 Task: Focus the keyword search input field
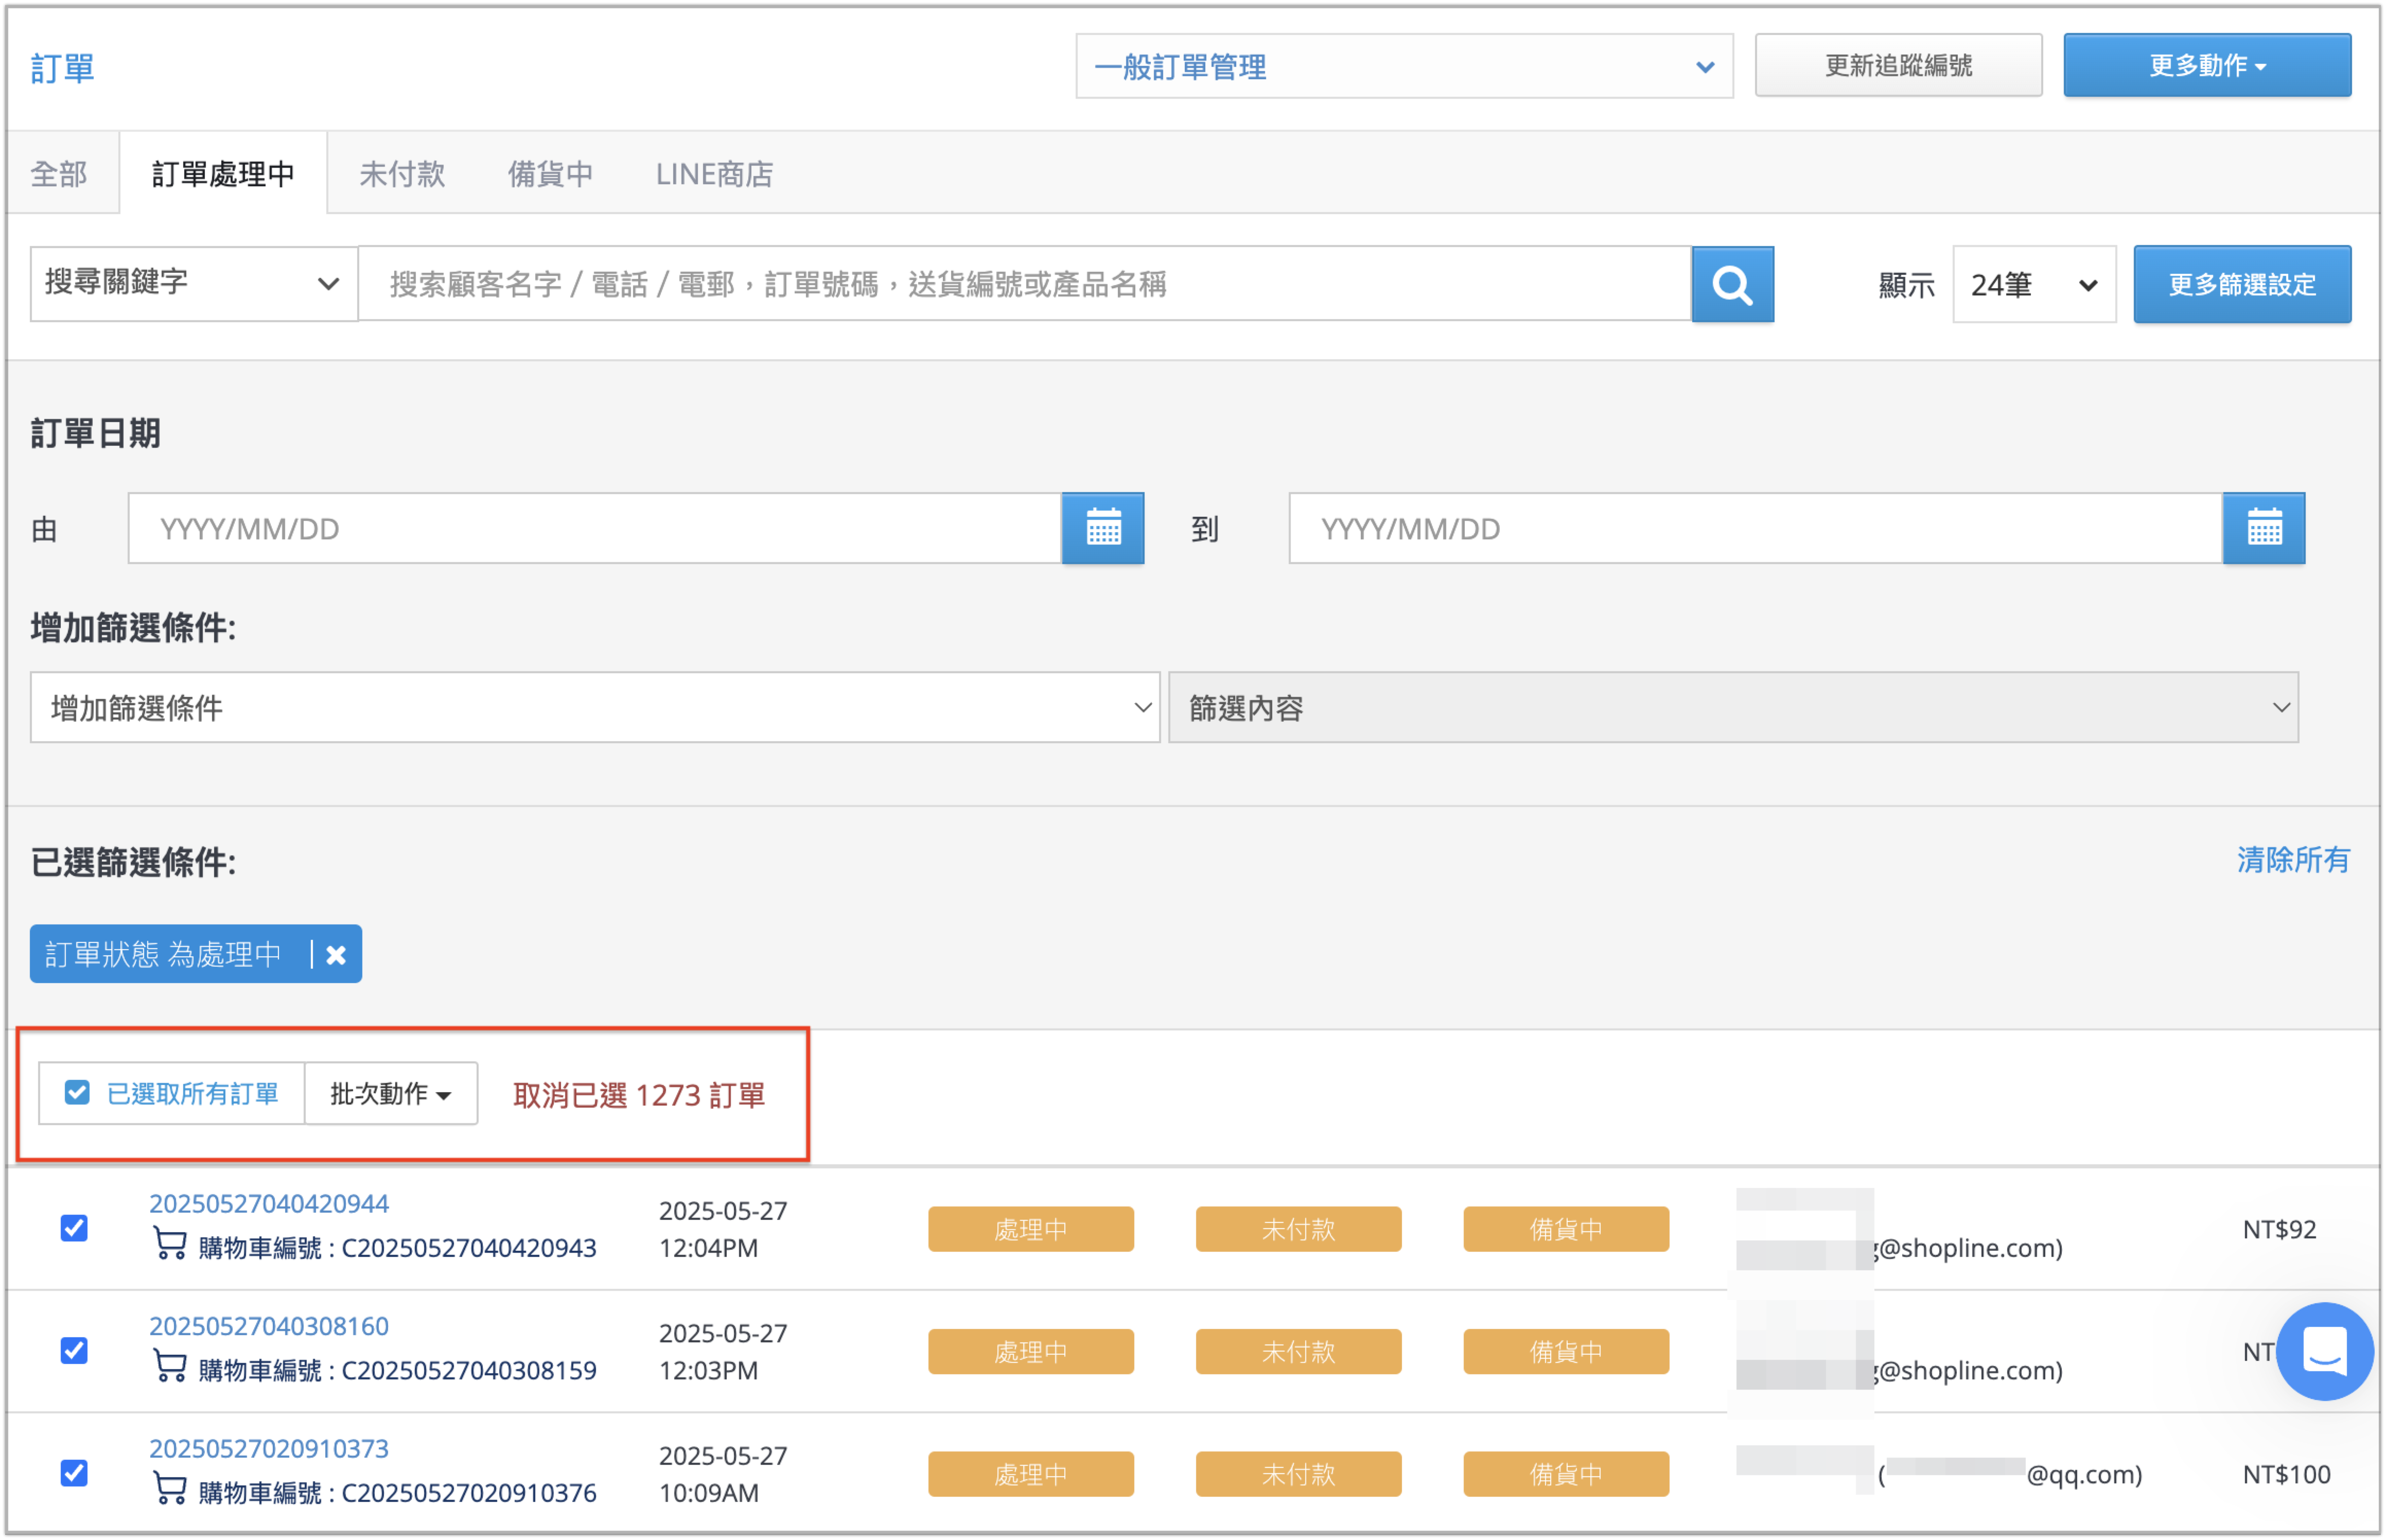(x=1025, y=284)
